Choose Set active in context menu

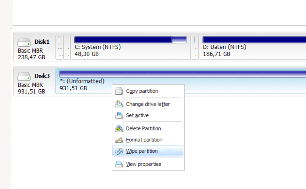(148, 115)
